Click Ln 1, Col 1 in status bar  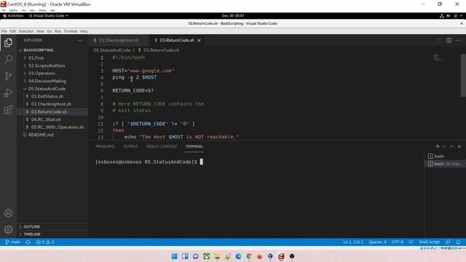click(353, 242)
